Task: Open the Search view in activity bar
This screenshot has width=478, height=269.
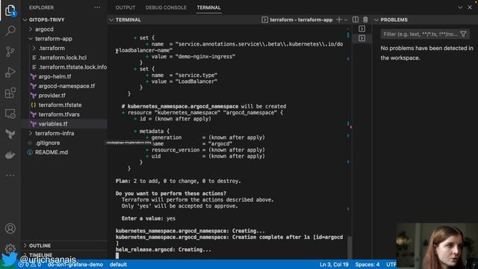Action: (10, 31)
